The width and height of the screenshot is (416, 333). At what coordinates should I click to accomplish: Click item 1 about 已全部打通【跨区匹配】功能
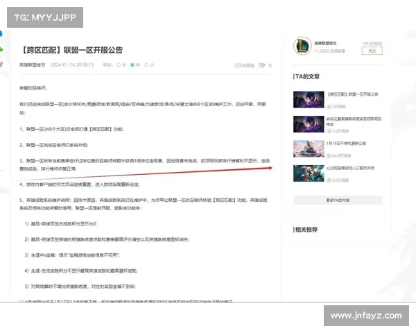(x=71, y=129)
